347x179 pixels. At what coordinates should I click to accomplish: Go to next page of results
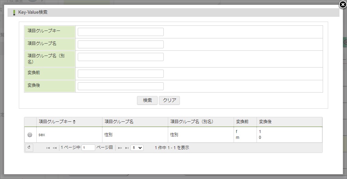[x=120, y=148]
